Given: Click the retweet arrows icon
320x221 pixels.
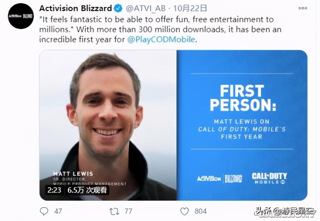Looking at the screenshot, I should click(114, 211).
